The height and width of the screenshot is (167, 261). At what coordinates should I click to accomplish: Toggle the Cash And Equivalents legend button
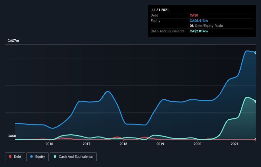(x=73, y=157)
